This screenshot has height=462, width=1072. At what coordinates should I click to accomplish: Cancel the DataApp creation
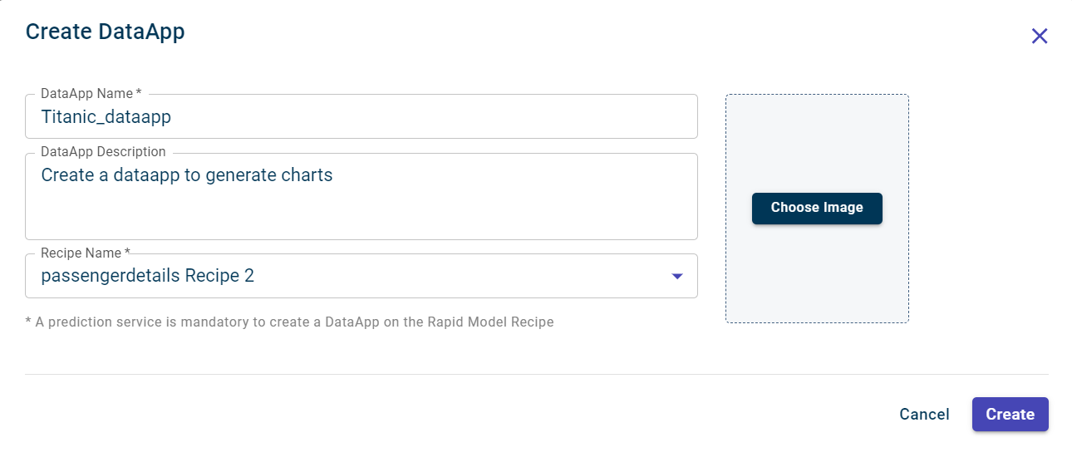924,414
